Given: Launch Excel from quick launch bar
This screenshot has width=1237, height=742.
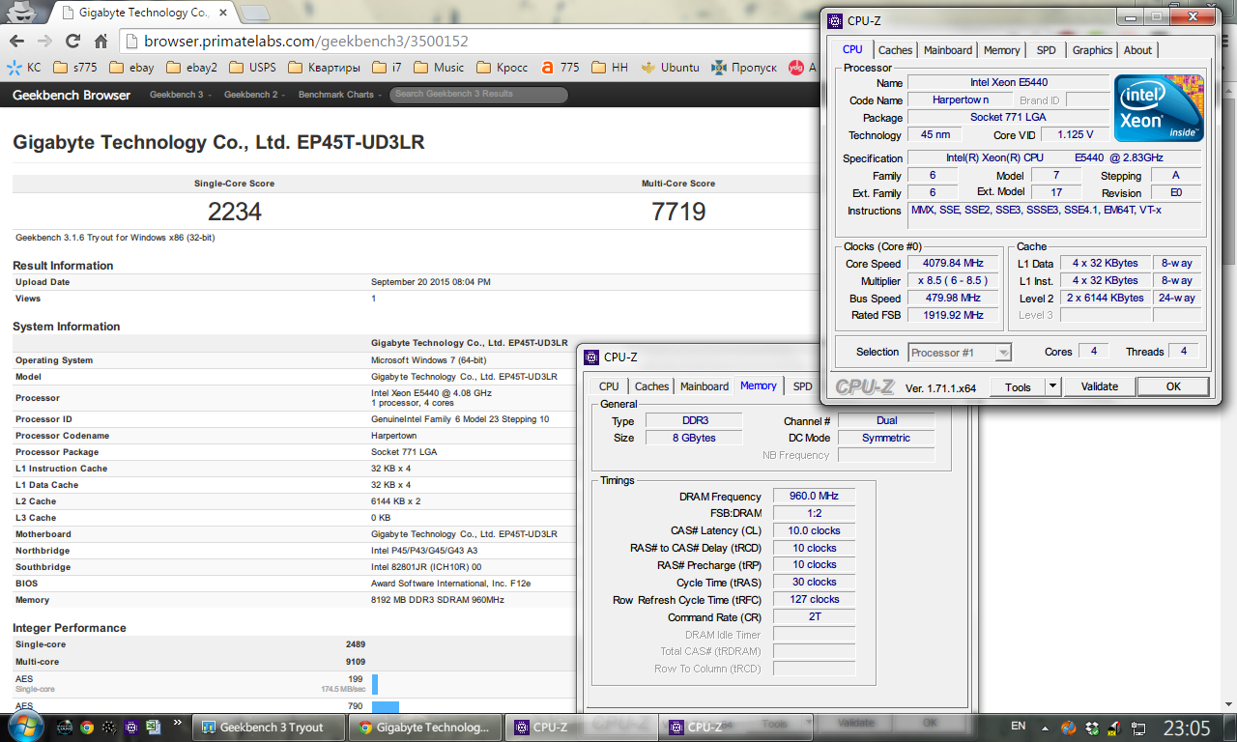Looking at the screenshot, I should point(153,728).
